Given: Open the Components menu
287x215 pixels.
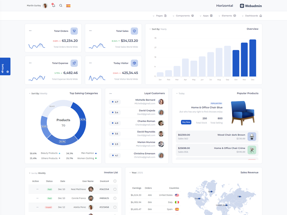Looking at the screenshot, I should pos(183,16).
